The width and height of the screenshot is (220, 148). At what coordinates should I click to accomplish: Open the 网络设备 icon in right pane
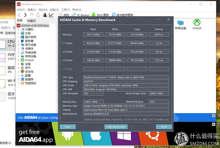tap(180, 24)
